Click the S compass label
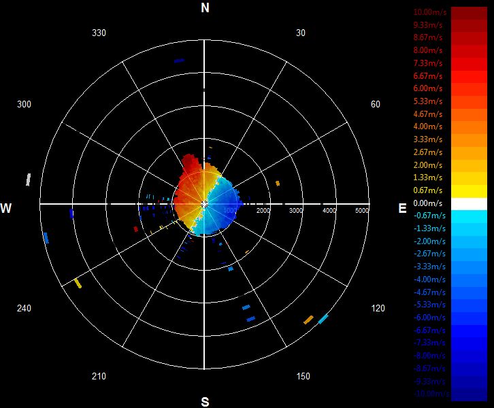 coord(205,402)
